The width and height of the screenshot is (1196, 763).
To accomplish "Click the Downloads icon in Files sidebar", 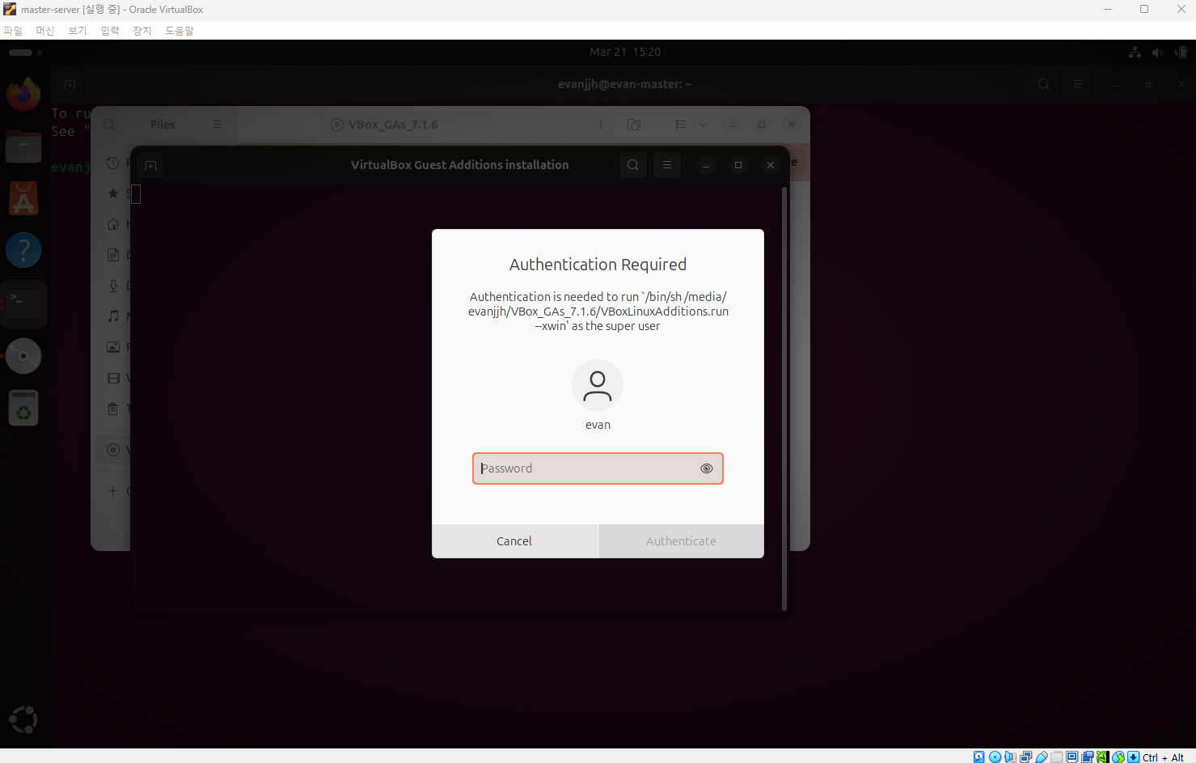I will pyautogui.click(x=113, y=286).
